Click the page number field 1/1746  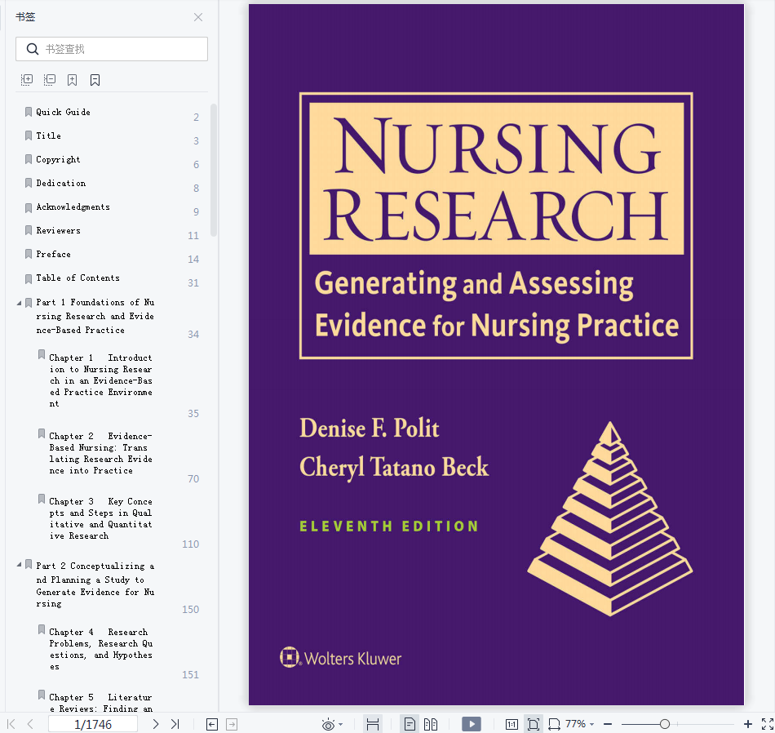coord(93,724)
